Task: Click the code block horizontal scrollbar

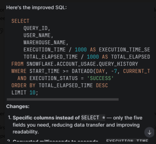Action: (x=63, y=99)
